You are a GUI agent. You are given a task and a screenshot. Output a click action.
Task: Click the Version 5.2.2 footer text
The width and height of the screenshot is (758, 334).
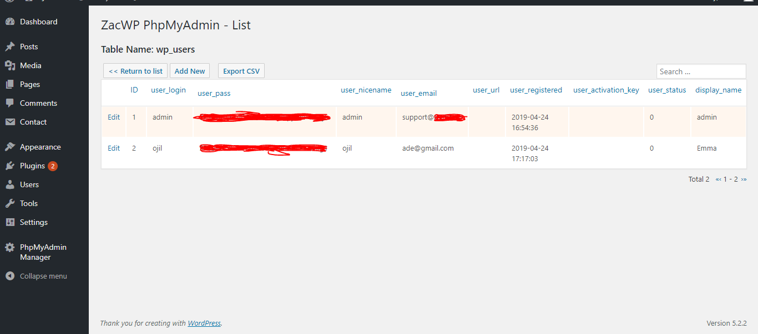(726, 323)
